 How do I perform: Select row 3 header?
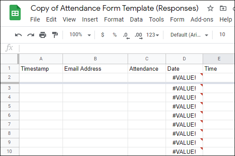pyautogui.click(x=9, y=88)
